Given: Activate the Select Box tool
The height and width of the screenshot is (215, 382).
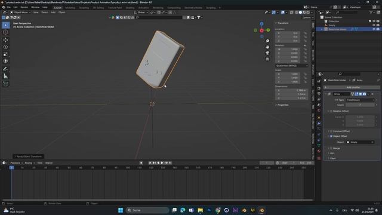Looking at the screenshot, I should (5, 25).
